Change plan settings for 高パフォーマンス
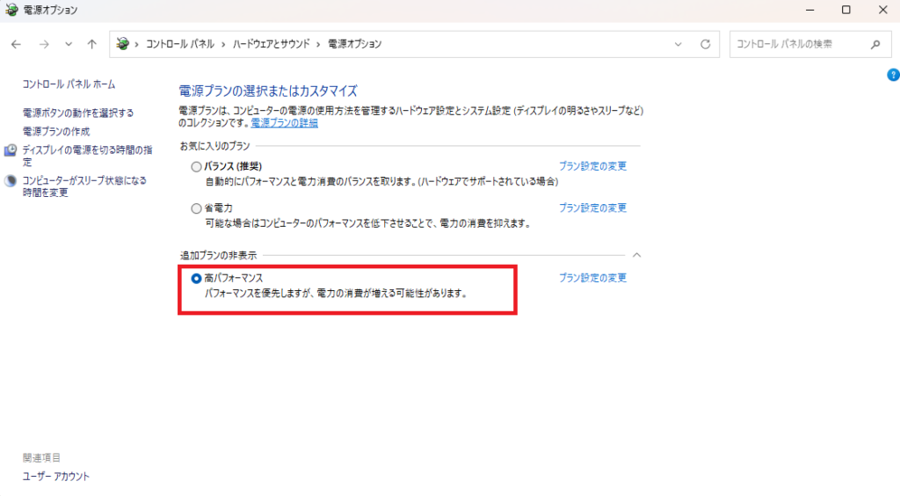900x496 pixels. (593, 278)
